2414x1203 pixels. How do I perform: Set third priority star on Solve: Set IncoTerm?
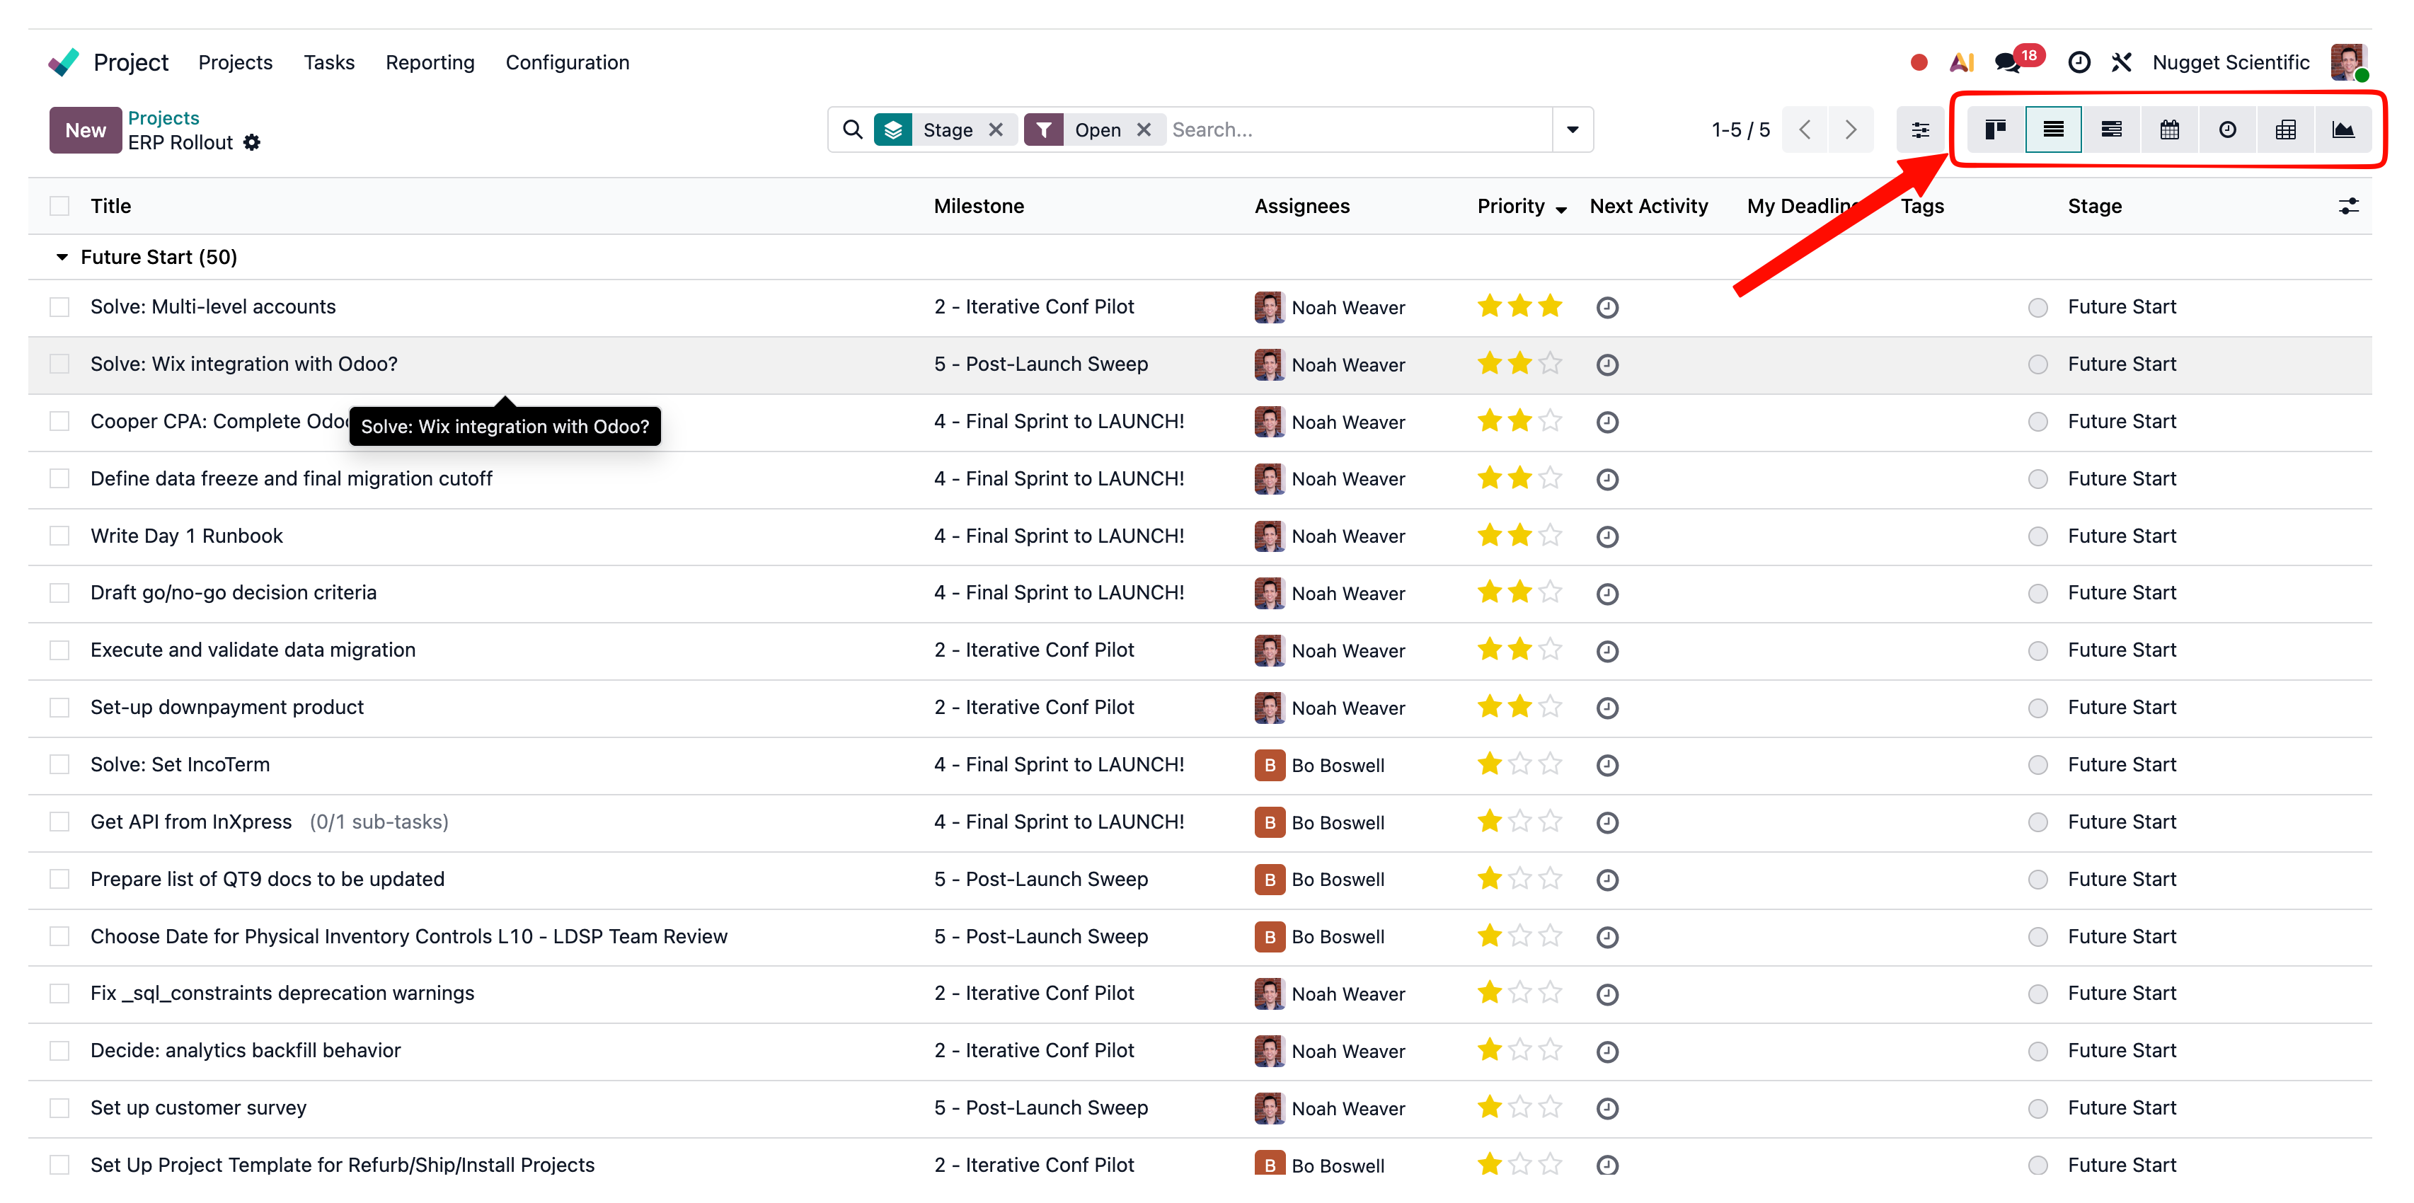pos(1550,764)
